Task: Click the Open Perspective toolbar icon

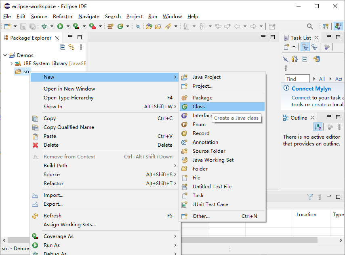Action: tap(326, 26)
